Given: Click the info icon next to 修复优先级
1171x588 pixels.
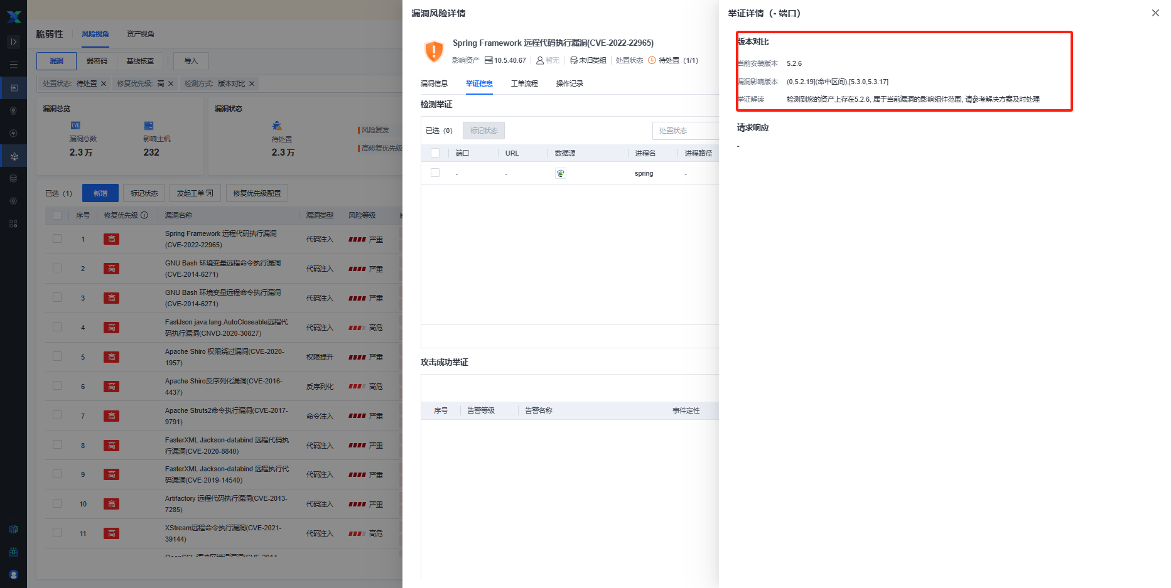Looking at the screenshot, I should [144, 215].
